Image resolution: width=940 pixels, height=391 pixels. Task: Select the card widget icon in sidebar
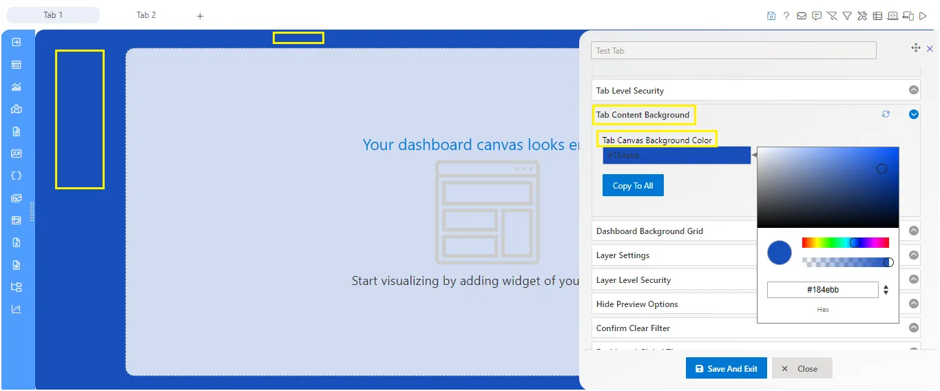17,65
